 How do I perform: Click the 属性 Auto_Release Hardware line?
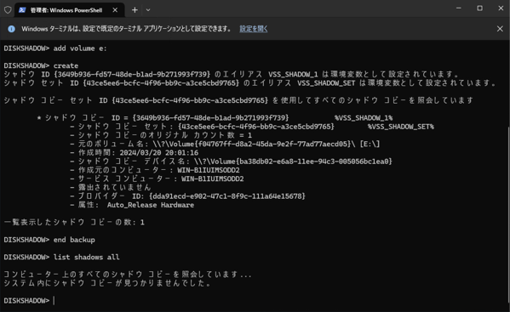coord(132,205)
